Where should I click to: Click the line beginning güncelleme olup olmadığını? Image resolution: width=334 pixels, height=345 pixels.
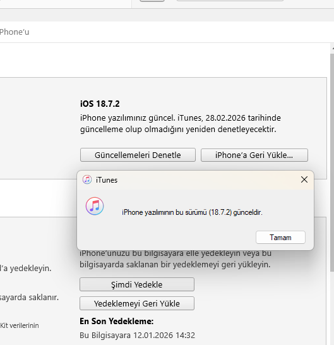178,129
